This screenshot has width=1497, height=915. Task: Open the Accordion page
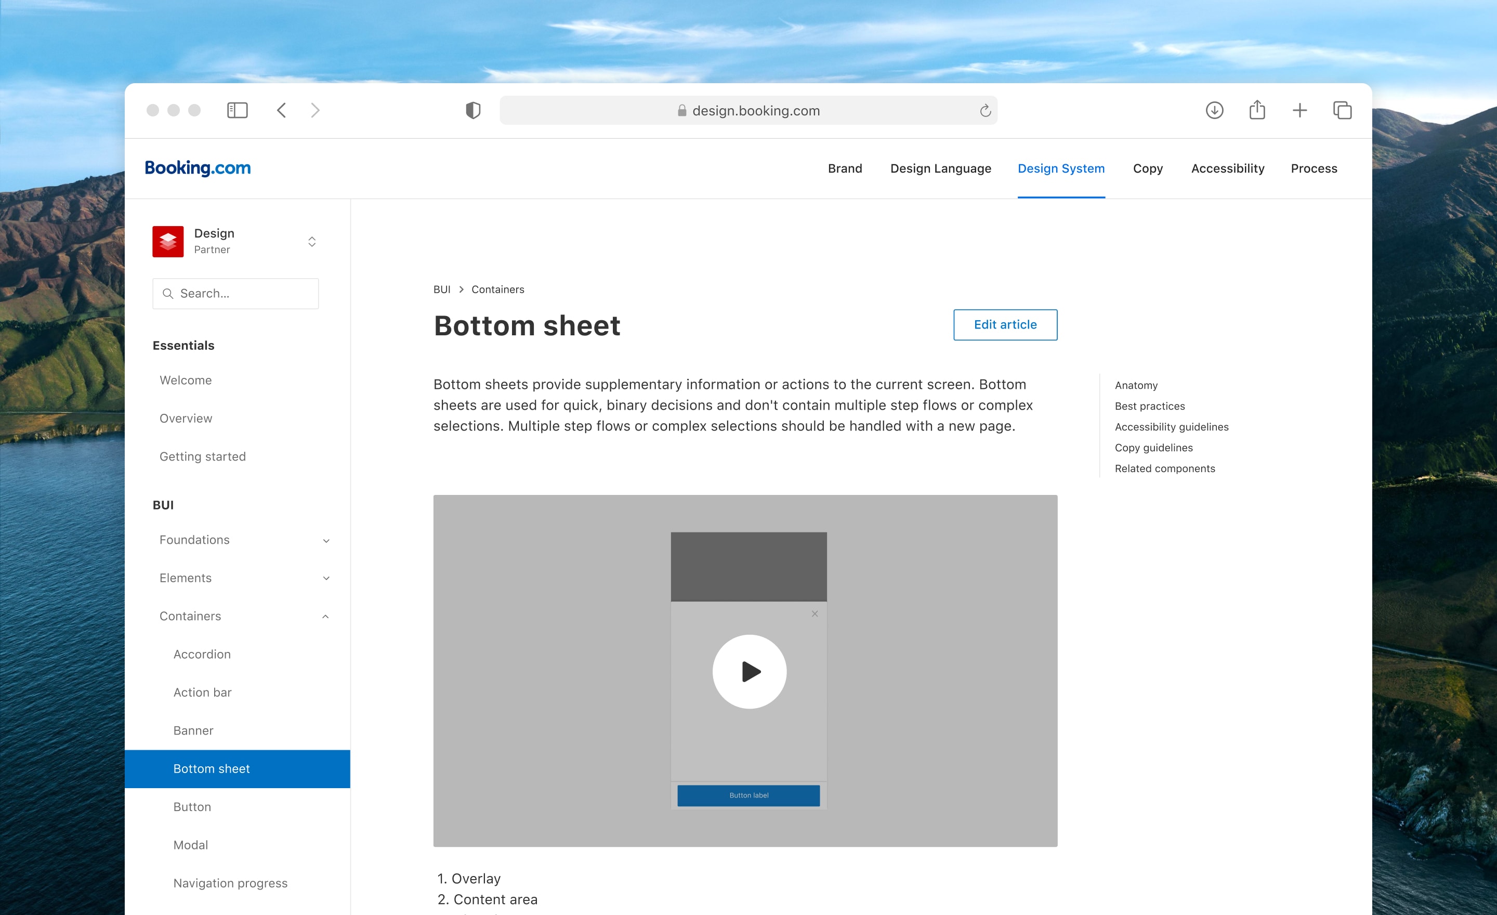click(x=202, y=653)
